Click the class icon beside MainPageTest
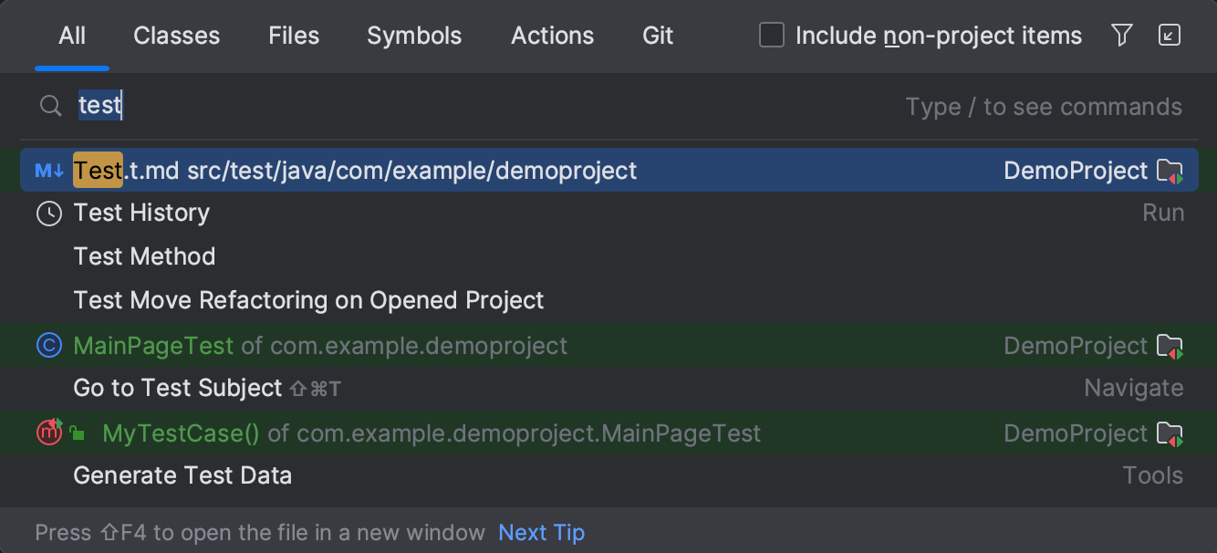 pos(48,346)
